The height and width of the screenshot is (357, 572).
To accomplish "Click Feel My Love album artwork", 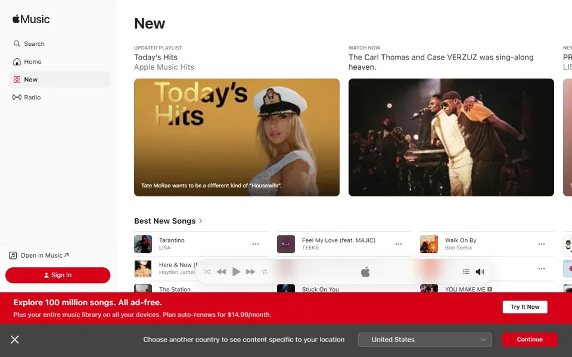I will [286, 244].
